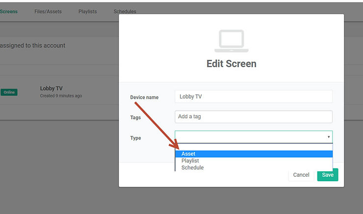This screenshot has width=363, height=214.
Task: Click the Tags label
Action: point(135,117)
